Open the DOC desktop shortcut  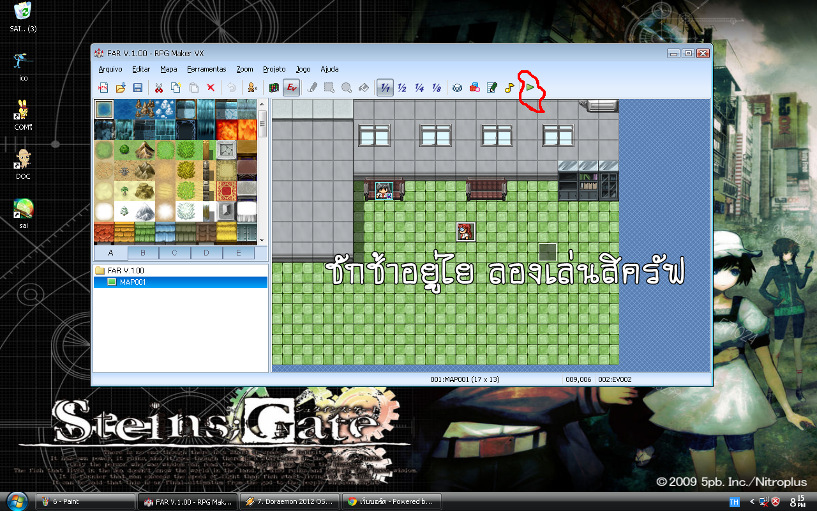click(23, 164)
